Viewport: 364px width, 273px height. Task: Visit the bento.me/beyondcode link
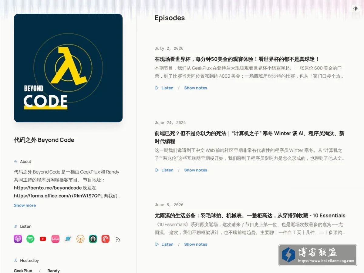[48, 188]
